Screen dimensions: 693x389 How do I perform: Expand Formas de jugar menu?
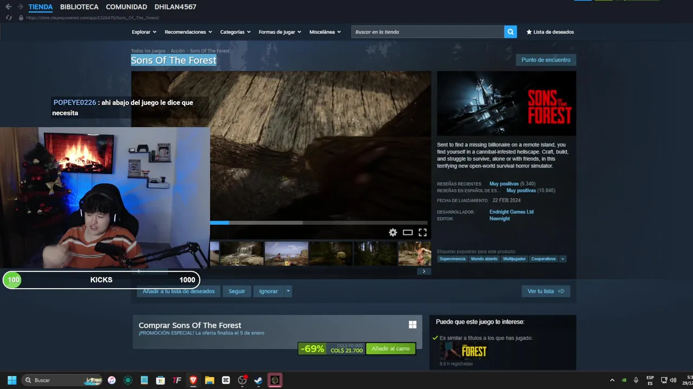click(x=280, y=32)
